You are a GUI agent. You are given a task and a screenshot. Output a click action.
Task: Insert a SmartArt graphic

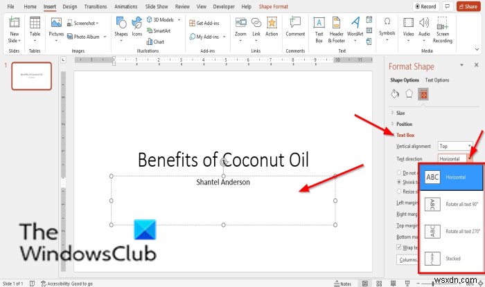[x=159, y=30]
